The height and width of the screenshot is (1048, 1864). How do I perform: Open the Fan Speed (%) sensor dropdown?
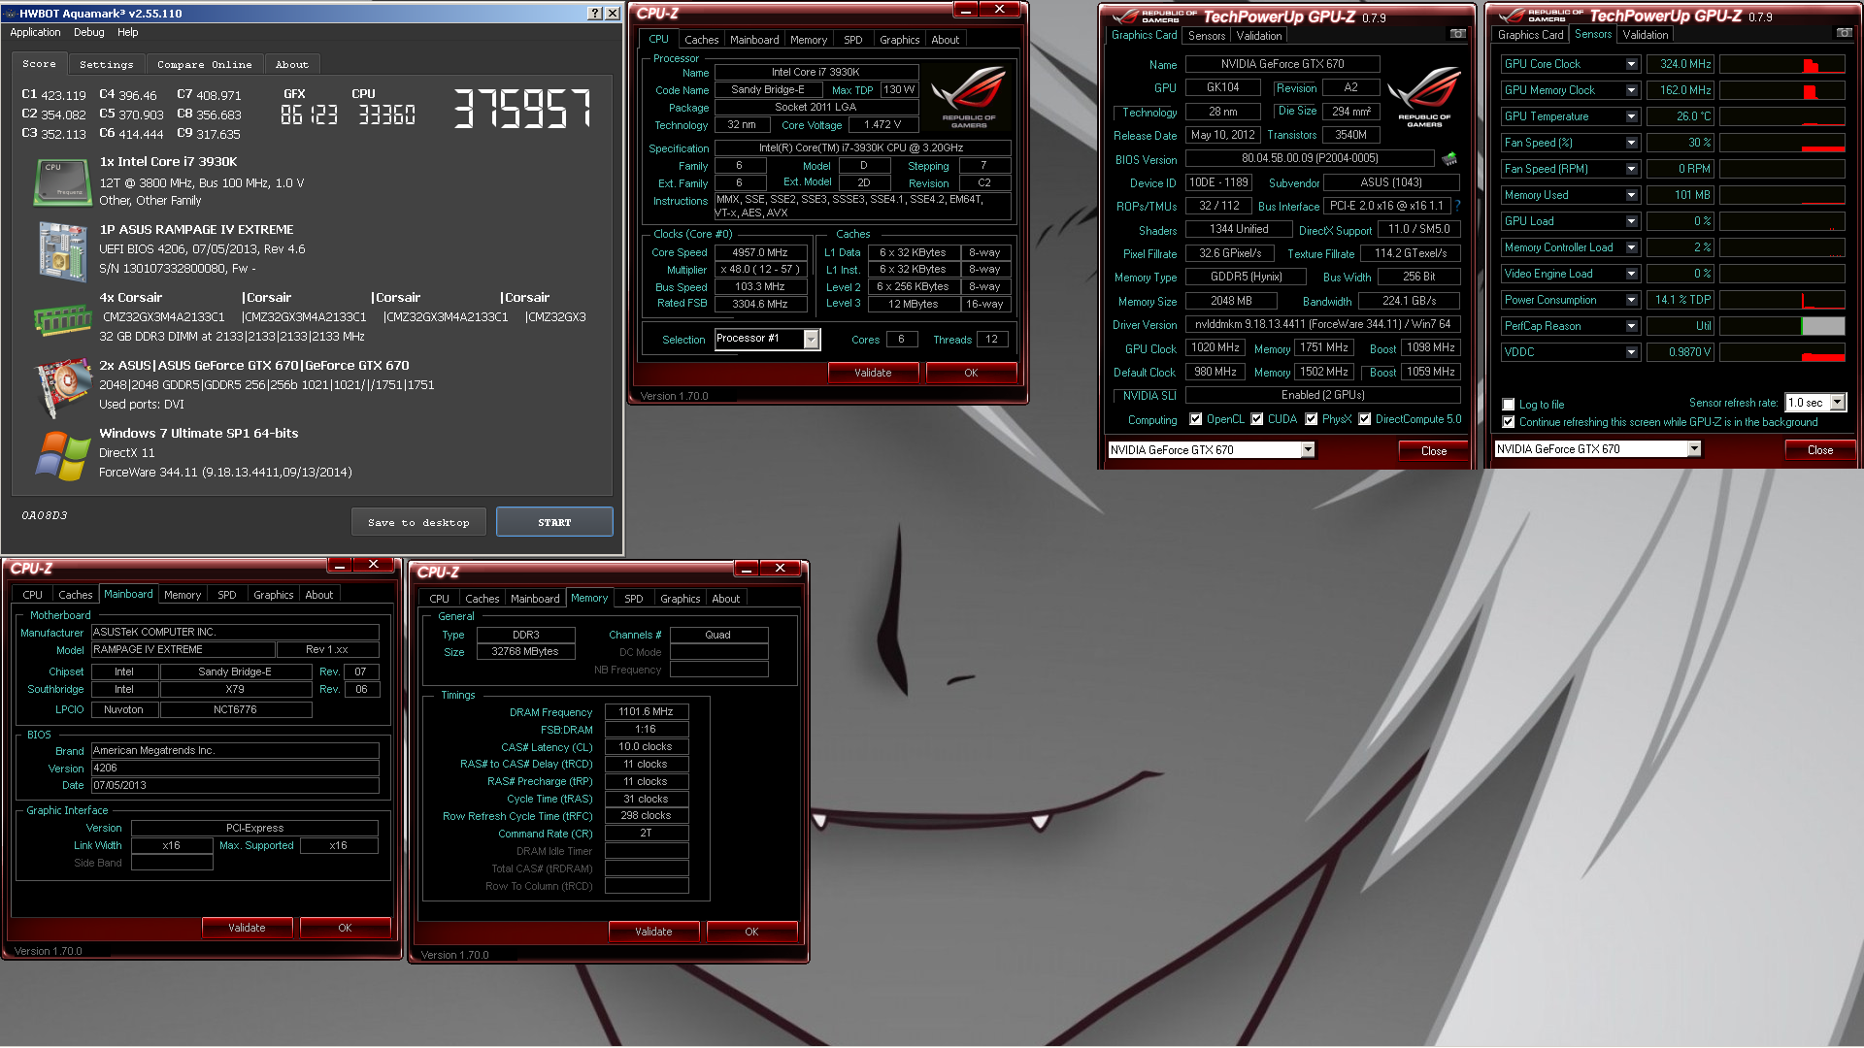tap(1632, 143)
